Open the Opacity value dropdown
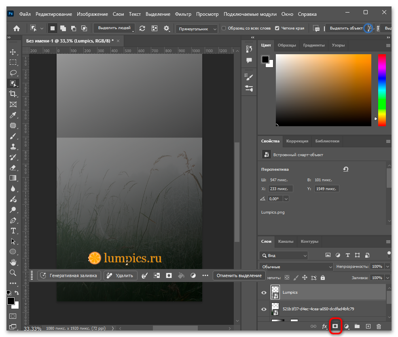This screenshot has height=337, width=398. pos(387,266)
